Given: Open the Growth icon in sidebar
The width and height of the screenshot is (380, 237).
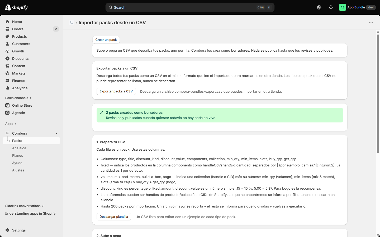Looking at the screenshot, I should click(x=7, y=51).
